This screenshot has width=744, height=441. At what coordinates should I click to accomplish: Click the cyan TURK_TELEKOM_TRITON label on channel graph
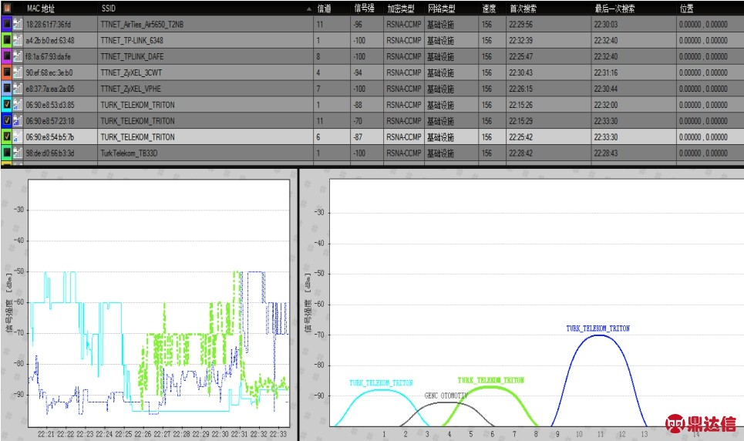click(x=381, y=382)
